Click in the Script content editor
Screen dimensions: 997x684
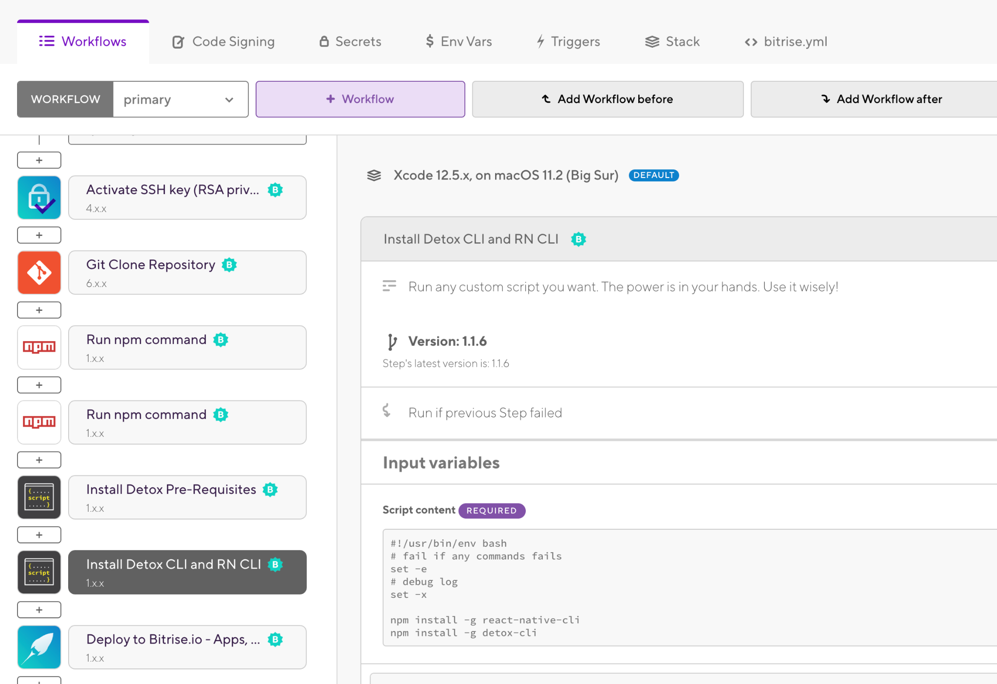click(690, 588)
